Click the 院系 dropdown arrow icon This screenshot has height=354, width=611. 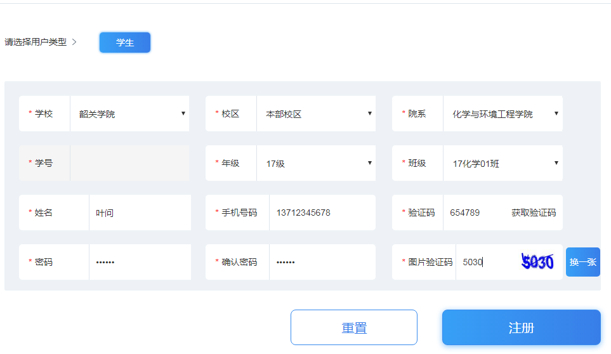[556, 114]
